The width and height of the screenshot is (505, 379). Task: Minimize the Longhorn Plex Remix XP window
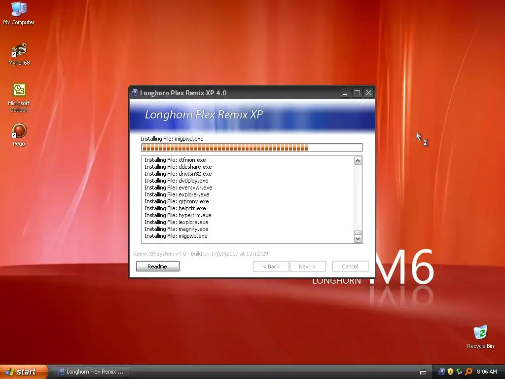[345, 93]
